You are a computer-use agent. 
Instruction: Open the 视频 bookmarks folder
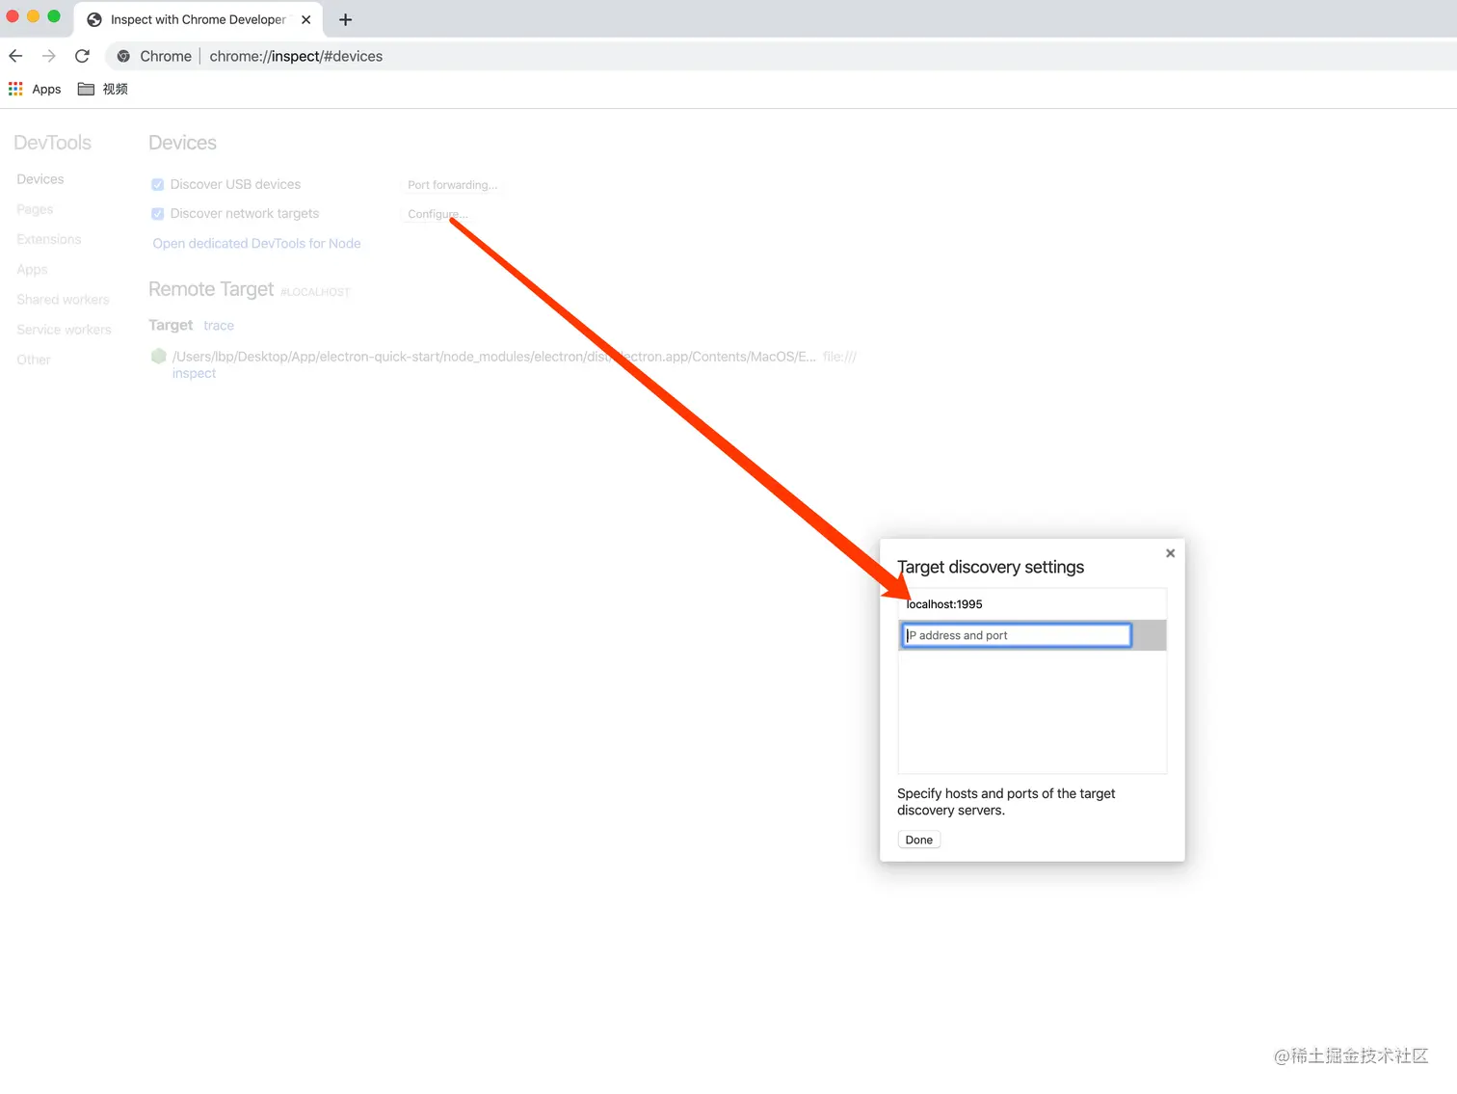tap(102, 89)
